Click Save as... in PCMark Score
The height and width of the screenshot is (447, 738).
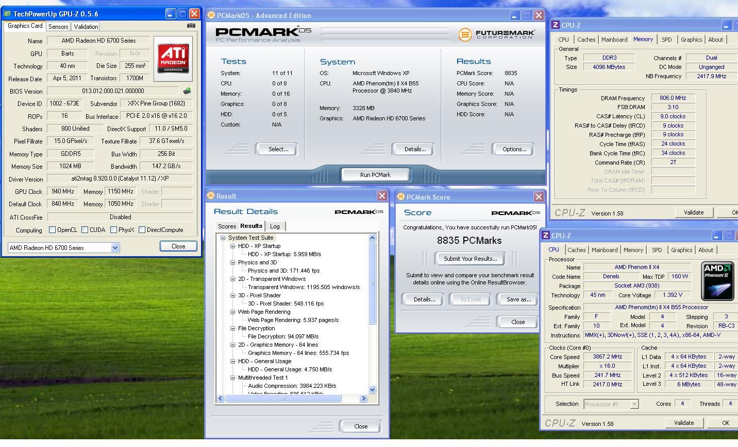518,299
